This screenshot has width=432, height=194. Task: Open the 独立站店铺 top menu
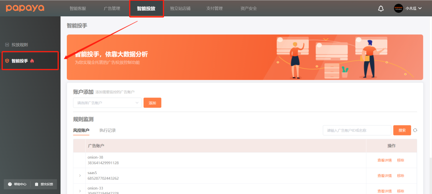click(180, 8)
